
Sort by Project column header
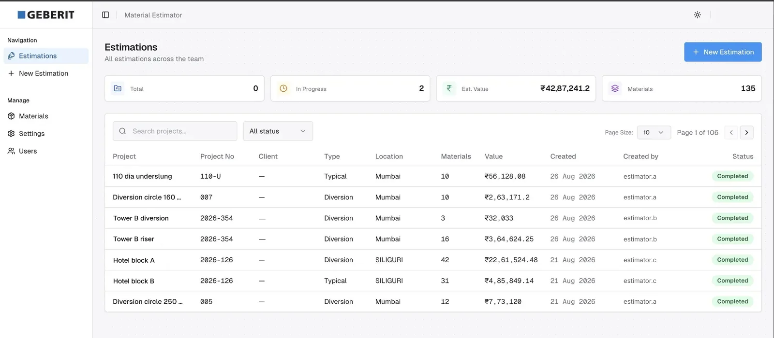click(124, 156)
